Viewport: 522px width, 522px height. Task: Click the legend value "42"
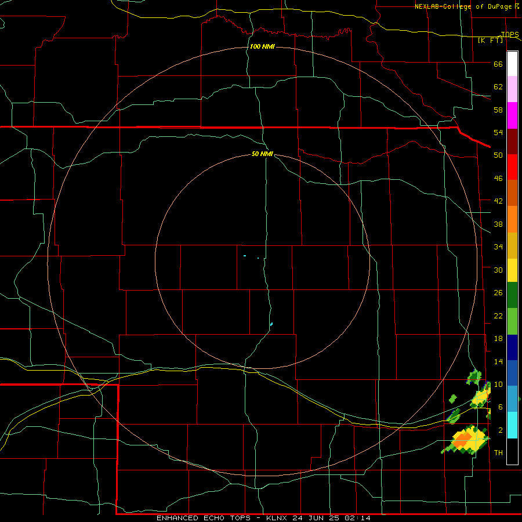(x=498, y=201)
